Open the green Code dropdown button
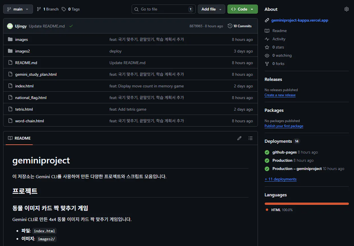 click(243, 9)
